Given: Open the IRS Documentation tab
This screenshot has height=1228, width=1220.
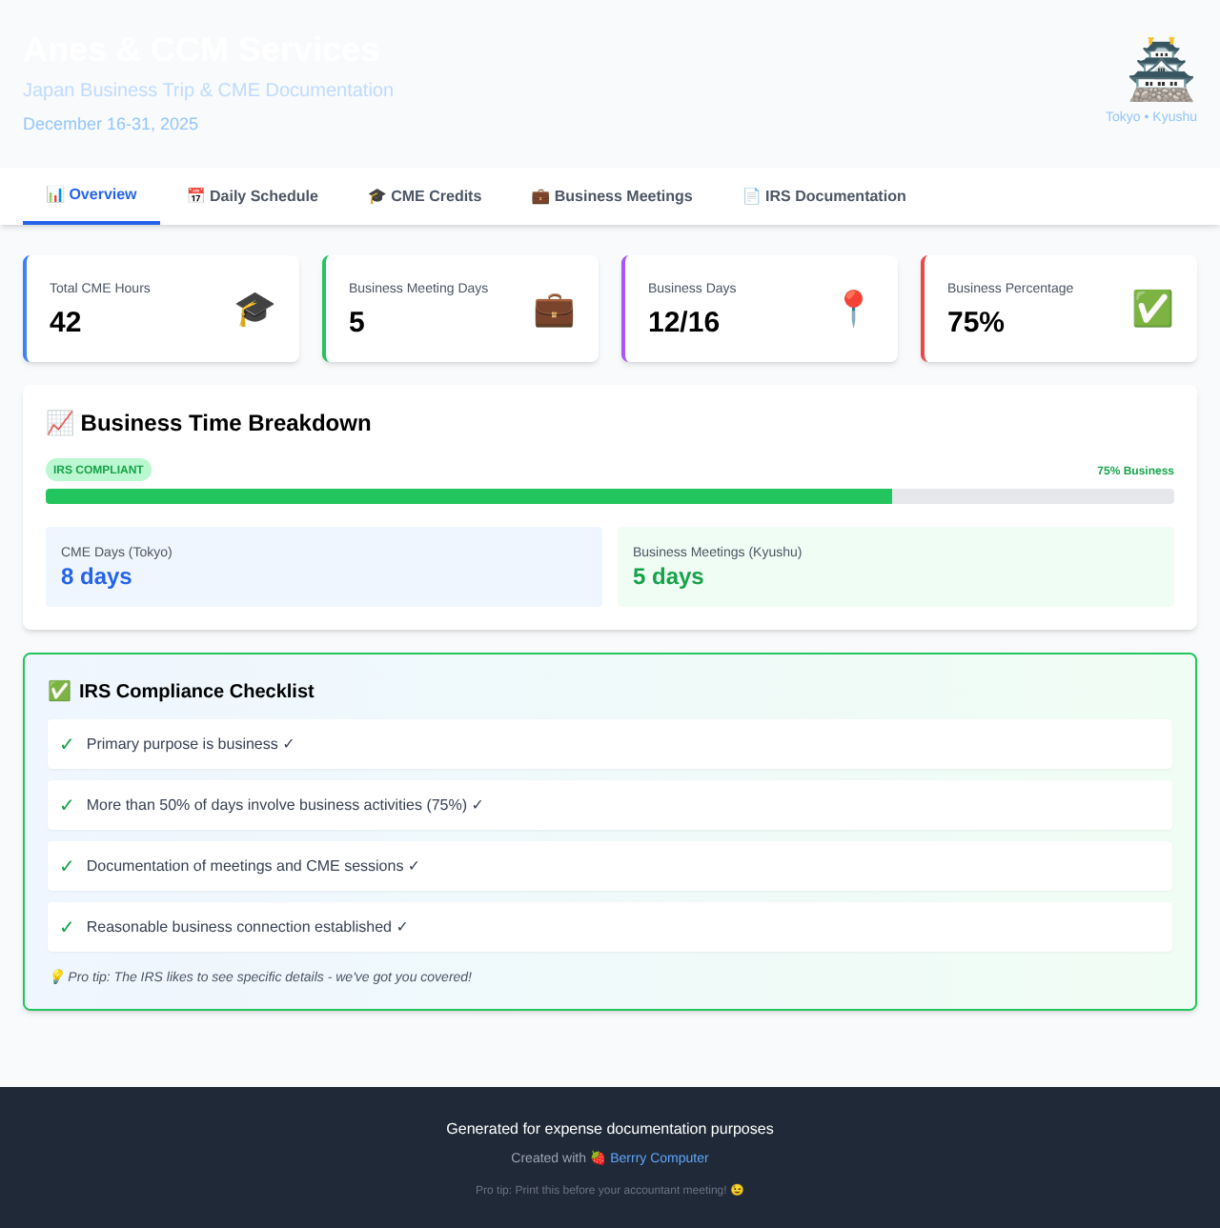Looking at the screenshot, I should pyautogui.click(x=823, y=196).
